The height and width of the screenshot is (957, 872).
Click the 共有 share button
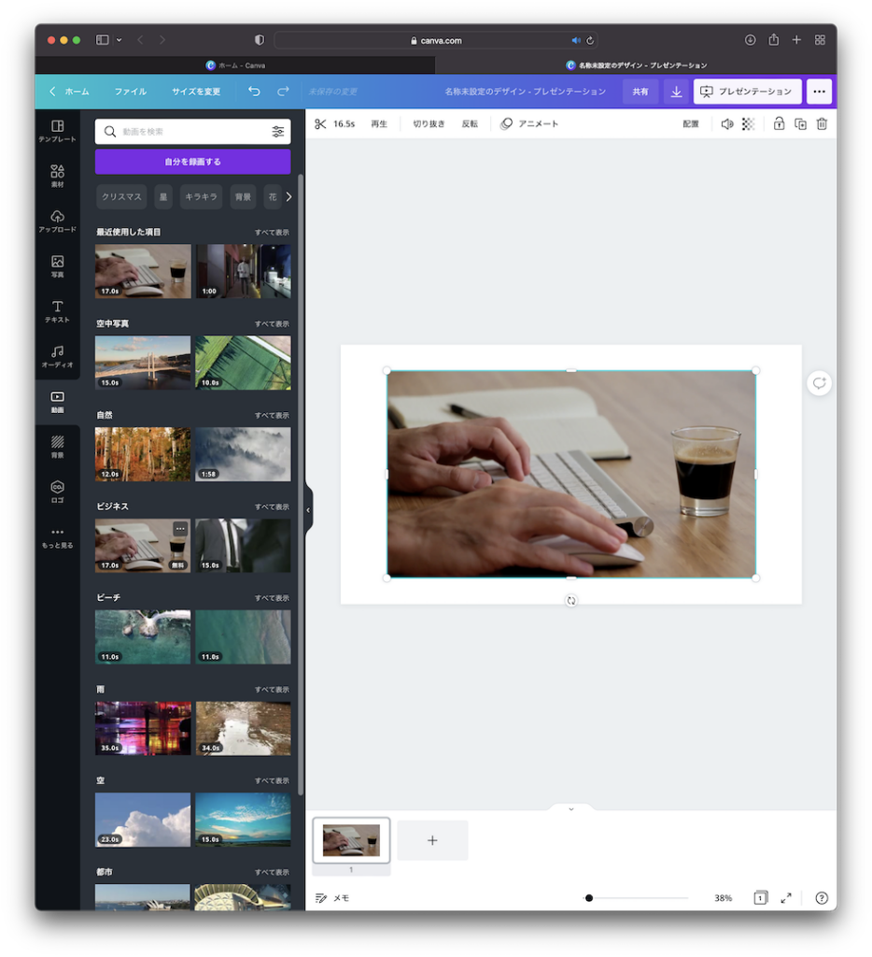640,92
